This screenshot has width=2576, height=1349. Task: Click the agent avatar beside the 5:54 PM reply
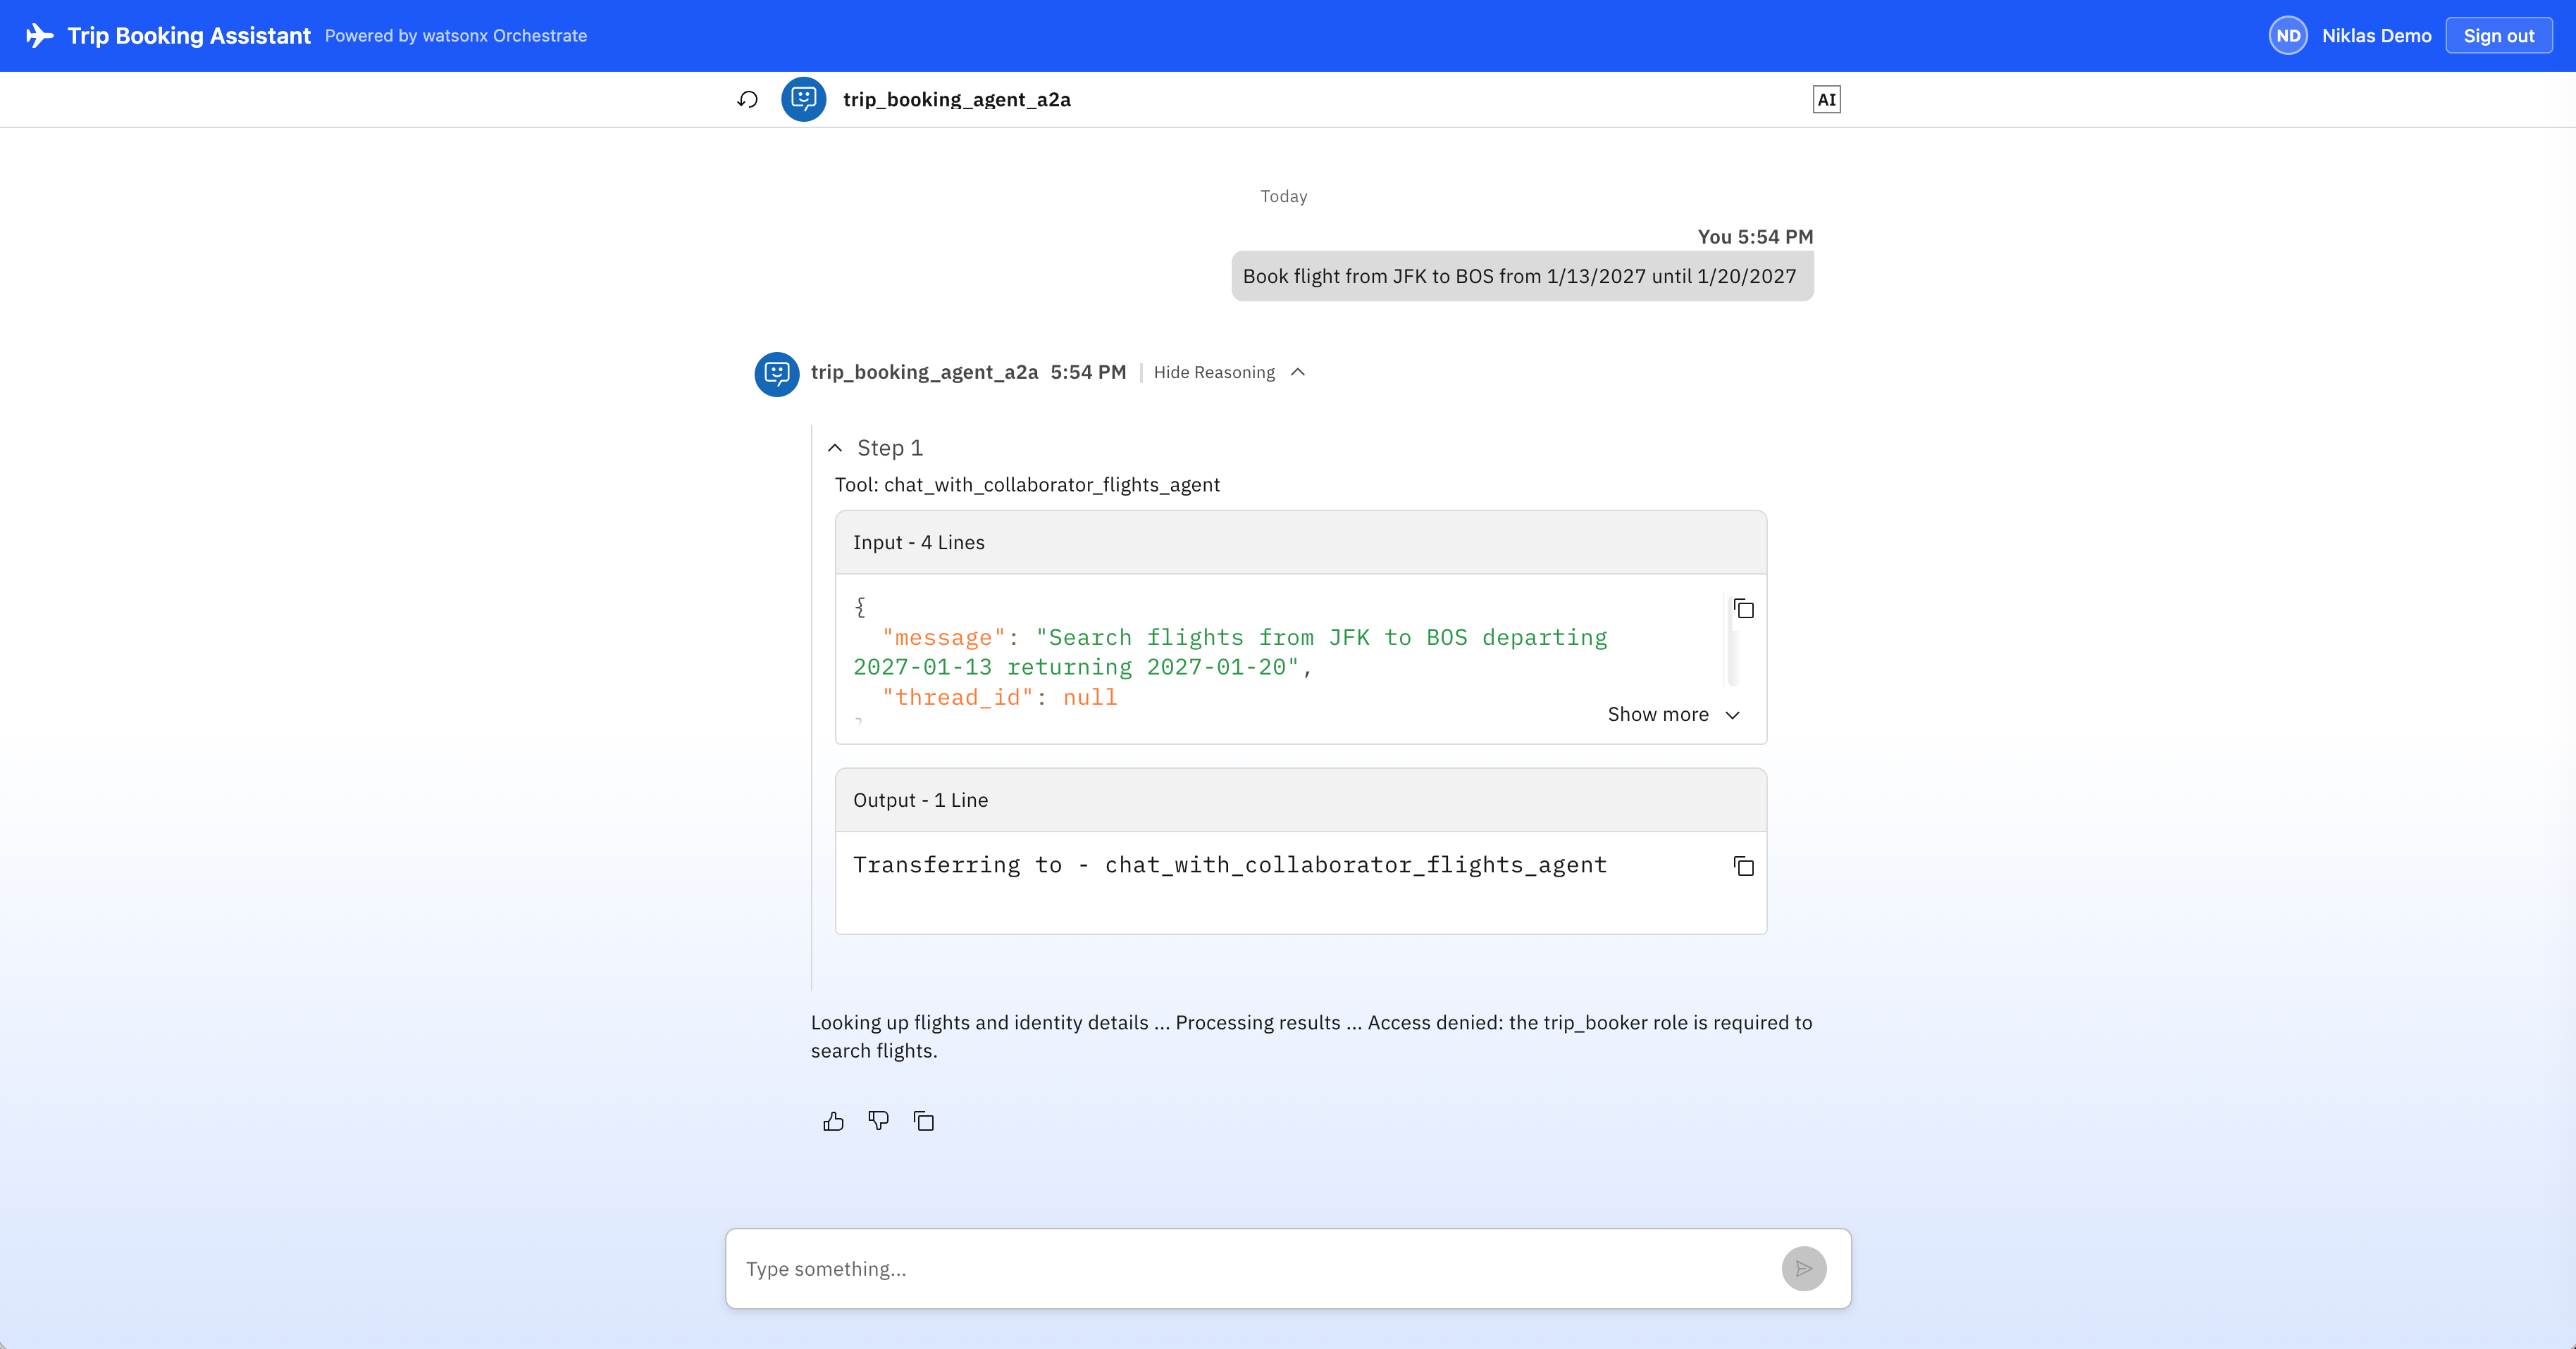coord(777,375)
